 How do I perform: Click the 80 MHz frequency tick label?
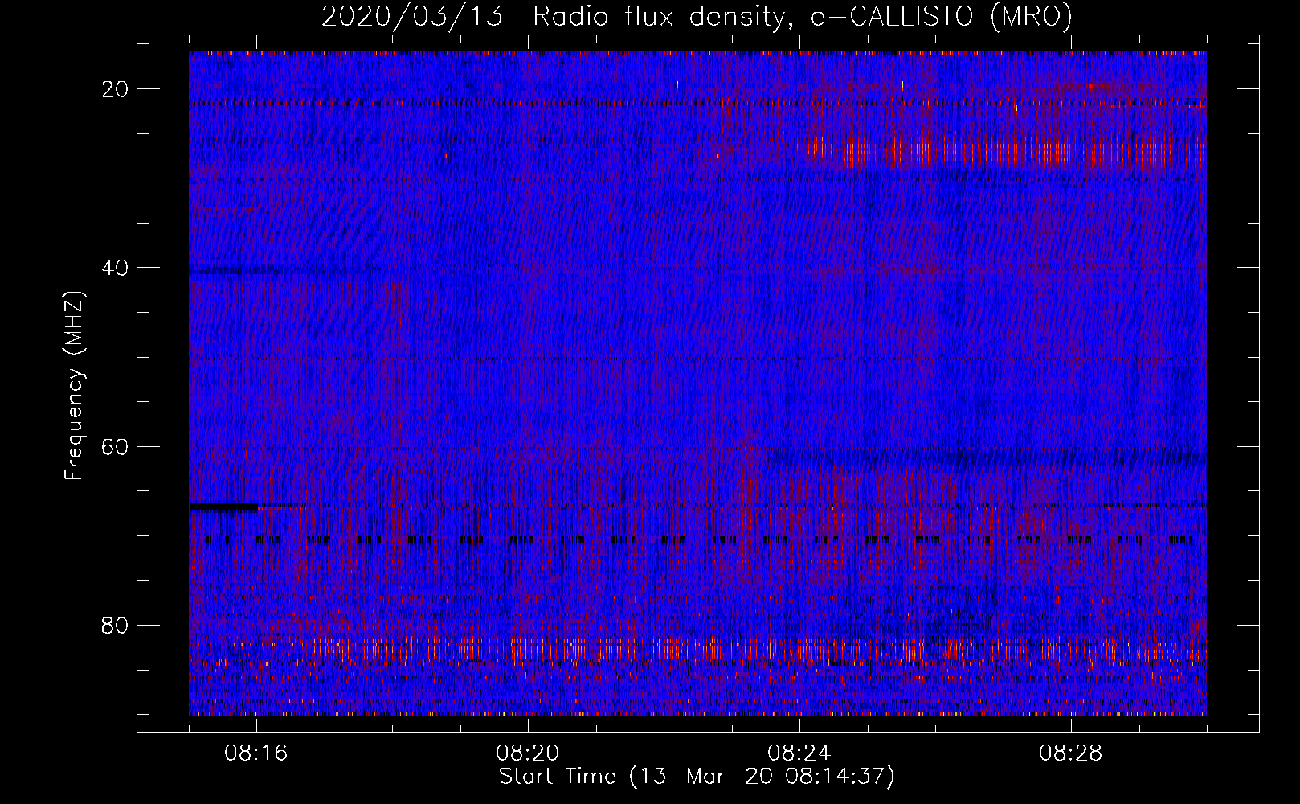click(116, 625)
